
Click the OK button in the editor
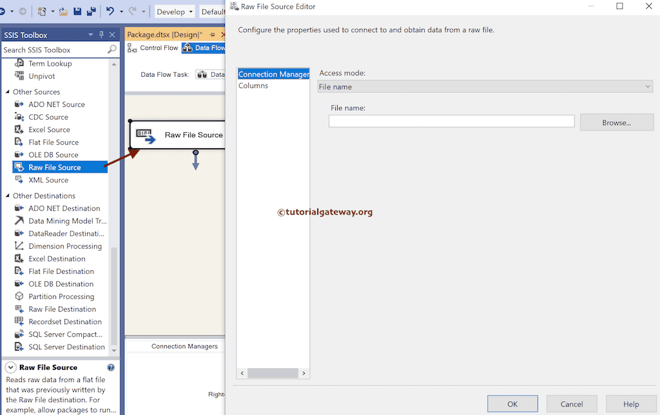coord(512,403)
